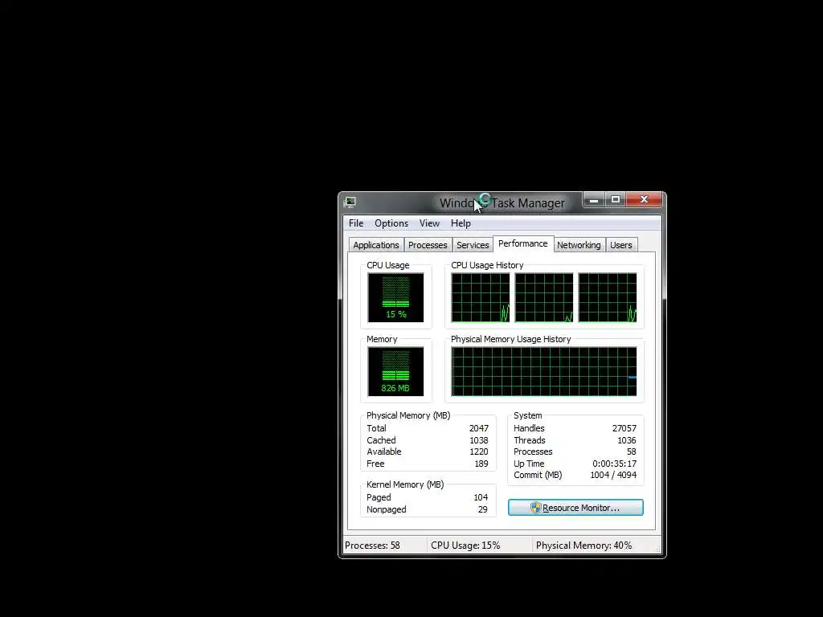Open the View menu
The height and width of the screenshot is (617, 823).
pos(429,223)
